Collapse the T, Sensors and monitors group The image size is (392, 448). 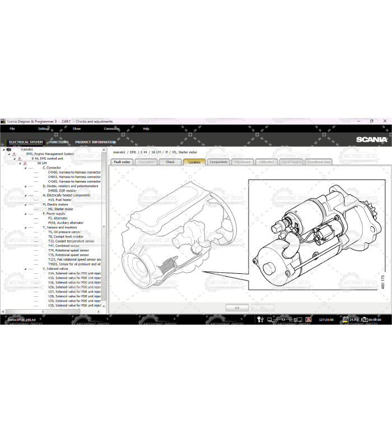coord(25,227)
